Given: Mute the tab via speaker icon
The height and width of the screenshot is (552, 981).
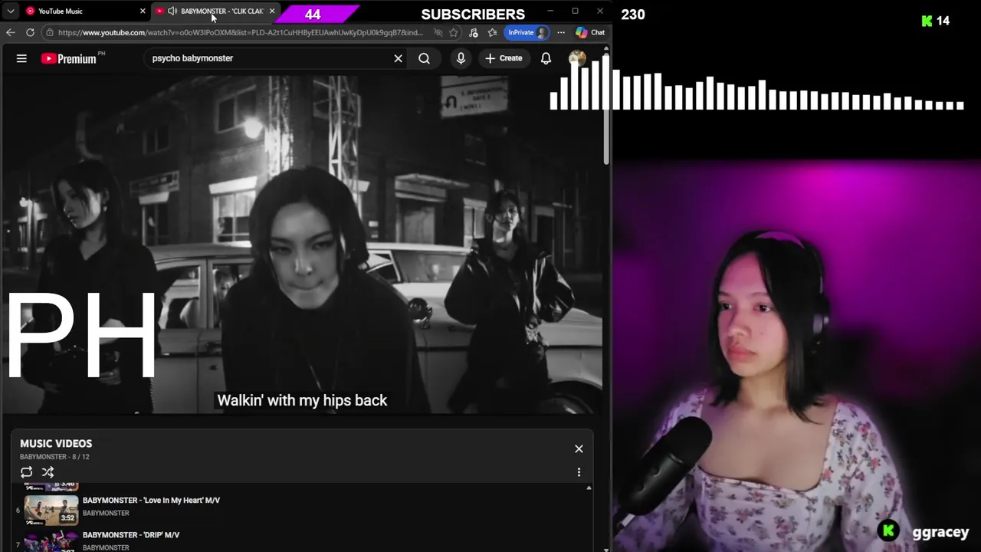Looking at the screenshot, I should (172, 11).
